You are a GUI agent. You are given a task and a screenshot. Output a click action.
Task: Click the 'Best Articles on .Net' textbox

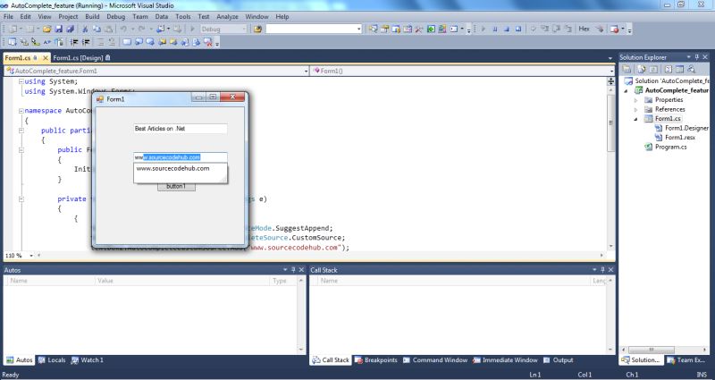[181, 129]
